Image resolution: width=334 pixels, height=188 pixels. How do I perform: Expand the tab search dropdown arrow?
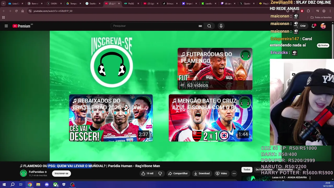(x=3, y=4)
